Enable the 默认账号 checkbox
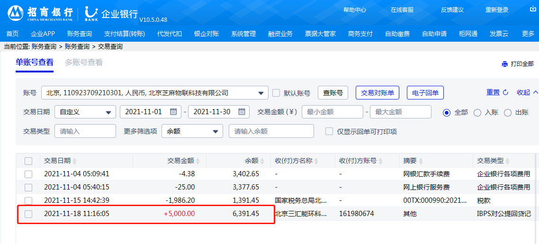Image resolution: width=539 pixels, height=244 pixels. coord(276,93)
